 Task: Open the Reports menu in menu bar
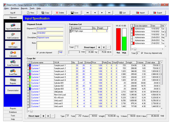click(24, 8)
